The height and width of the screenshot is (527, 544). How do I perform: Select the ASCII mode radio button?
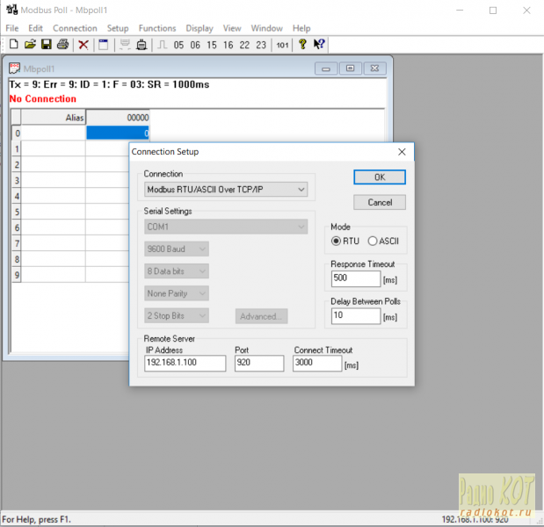(x=373, y=241)
